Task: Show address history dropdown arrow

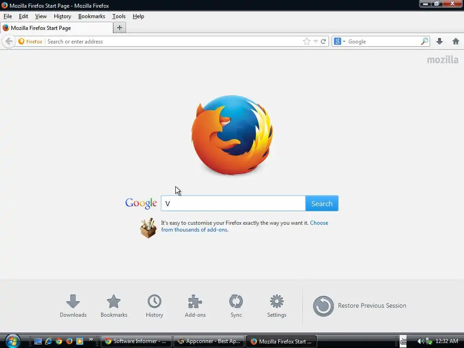Action: [315, 41]
